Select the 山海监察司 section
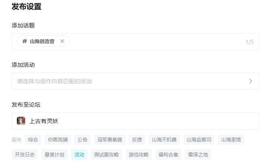Image resolution: width=267 pixels, height=167 pixels. click(199, 140)
